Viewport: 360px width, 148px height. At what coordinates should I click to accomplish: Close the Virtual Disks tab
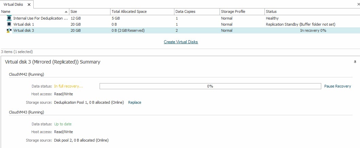click(x=29, y=5)
